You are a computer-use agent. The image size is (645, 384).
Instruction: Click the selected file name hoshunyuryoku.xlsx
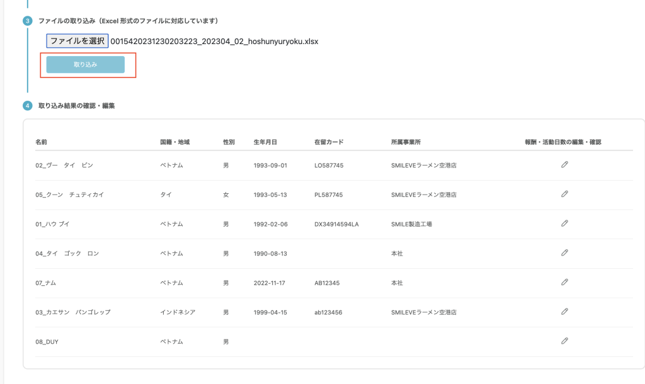pos(214,42)
